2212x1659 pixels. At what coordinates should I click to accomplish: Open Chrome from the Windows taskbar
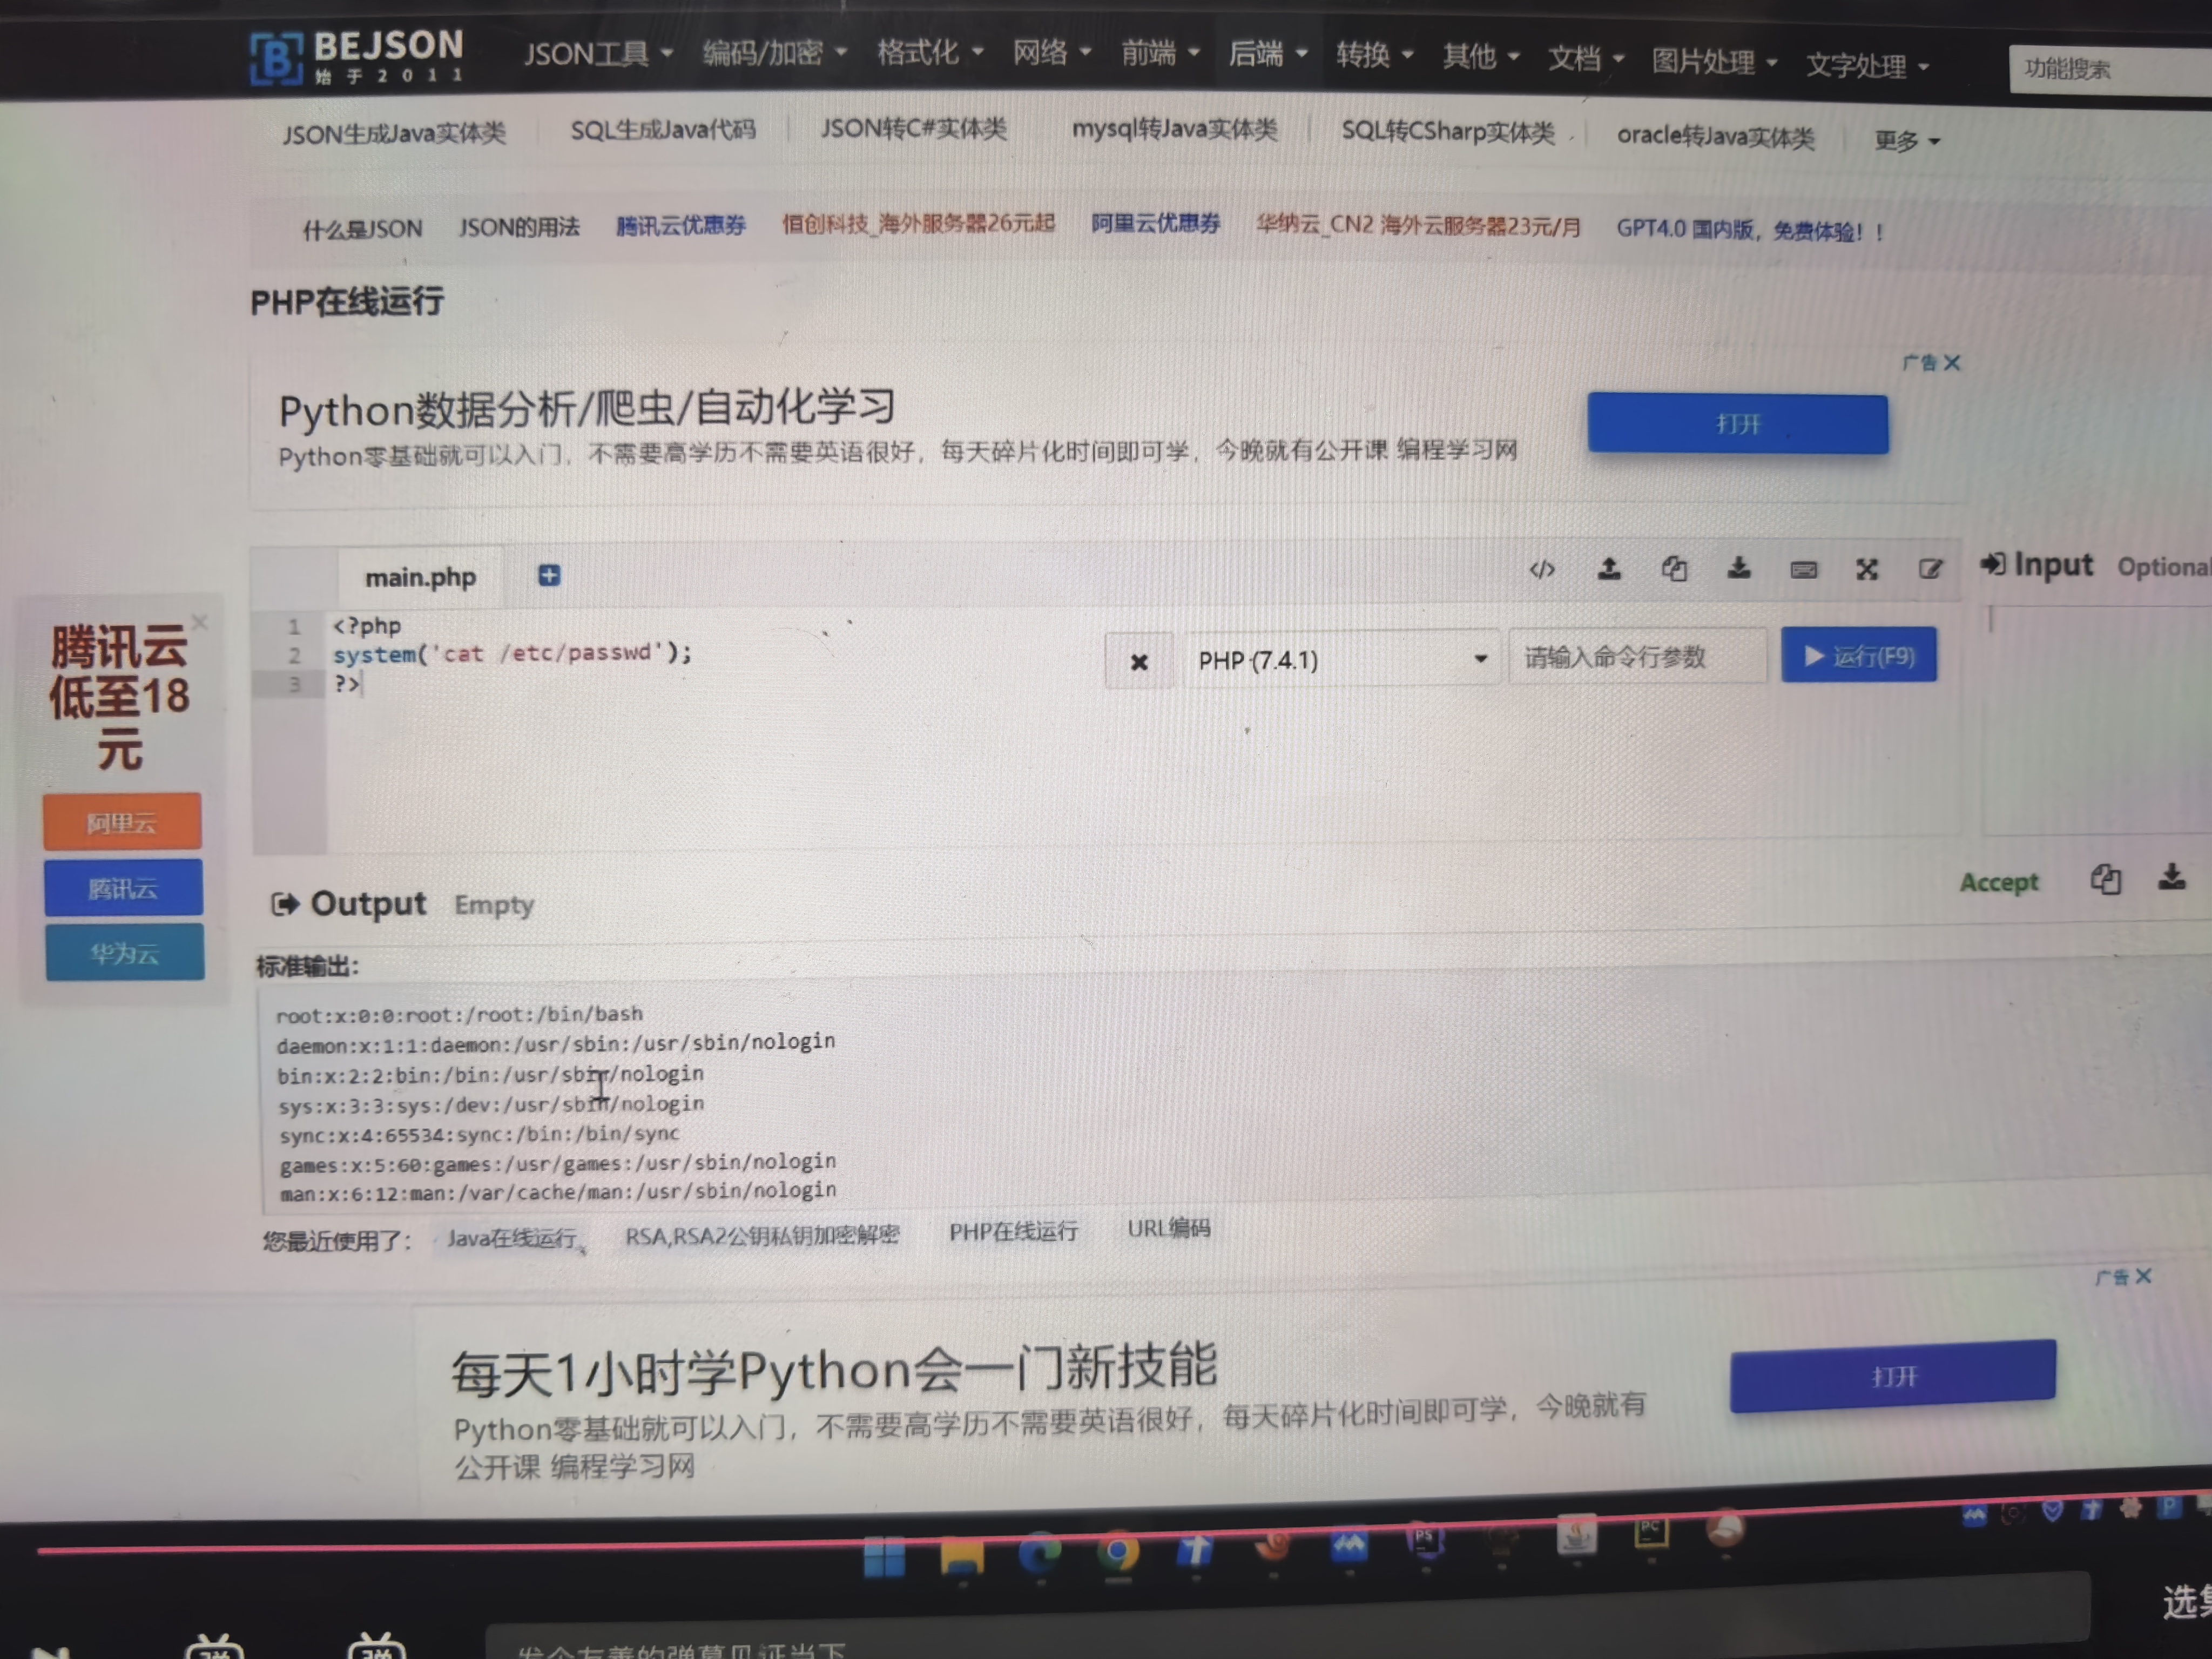click(x=1118, y=1551)
